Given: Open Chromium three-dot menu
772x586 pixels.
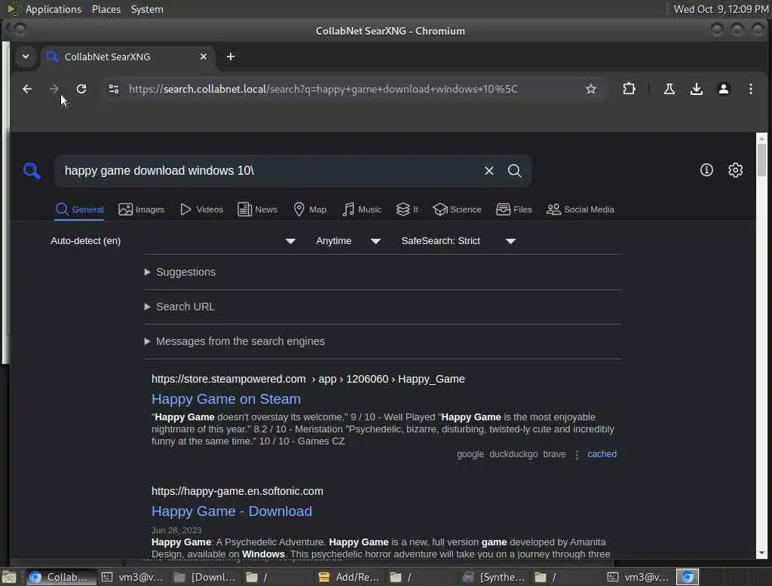Looking at the screenshot, I should pos(750,89).
